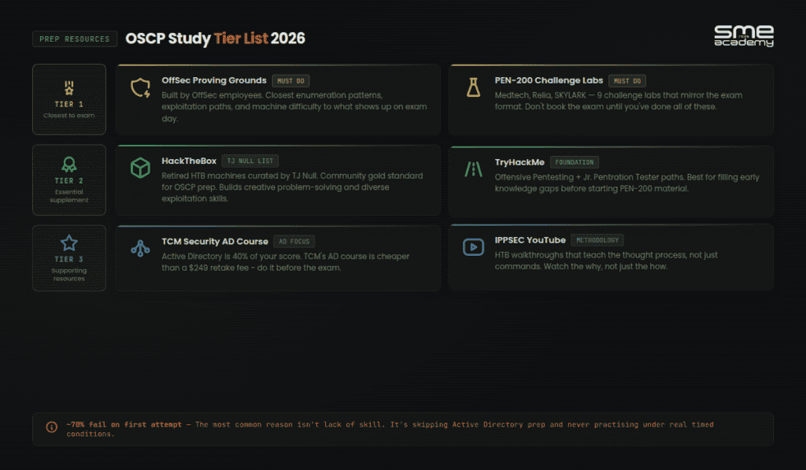Viewport: 806px width, 470px height.
Task: Click the Tier 3 star icon
Action: pyautogui.click(x=69, y=242)
